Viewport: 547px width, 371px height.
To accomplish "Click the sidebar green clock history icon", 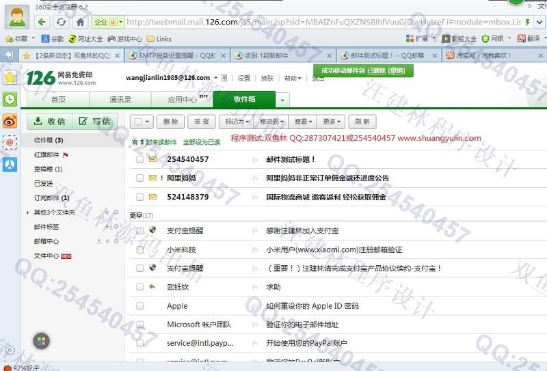I will point(10,99).
